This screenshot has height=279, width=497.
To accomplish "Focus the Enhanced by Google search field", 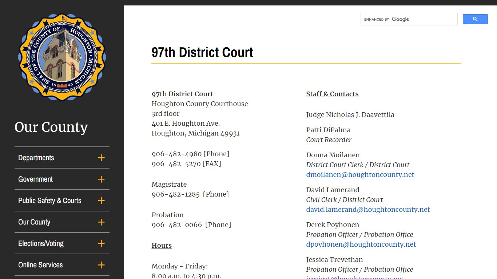I will 409,19.
